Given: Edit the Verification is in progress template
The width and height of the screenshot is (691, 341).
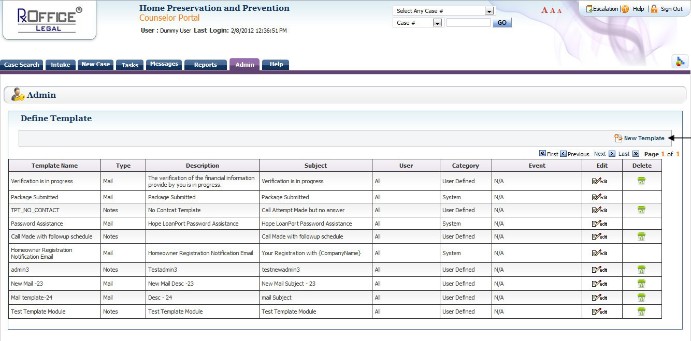Looking at the screenshot, I should 599,181.
